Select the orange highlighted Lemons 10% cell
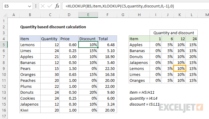 [180, 68]
